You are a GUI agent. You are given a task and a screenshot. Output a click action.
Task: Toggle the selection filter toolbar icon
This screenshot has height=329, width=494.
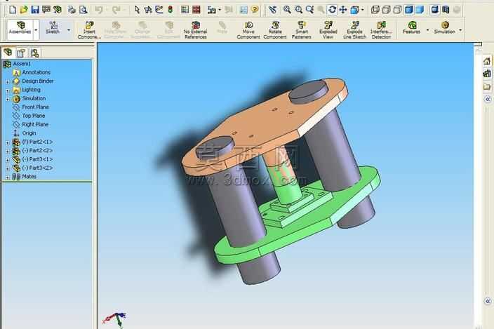click(148, 10)
